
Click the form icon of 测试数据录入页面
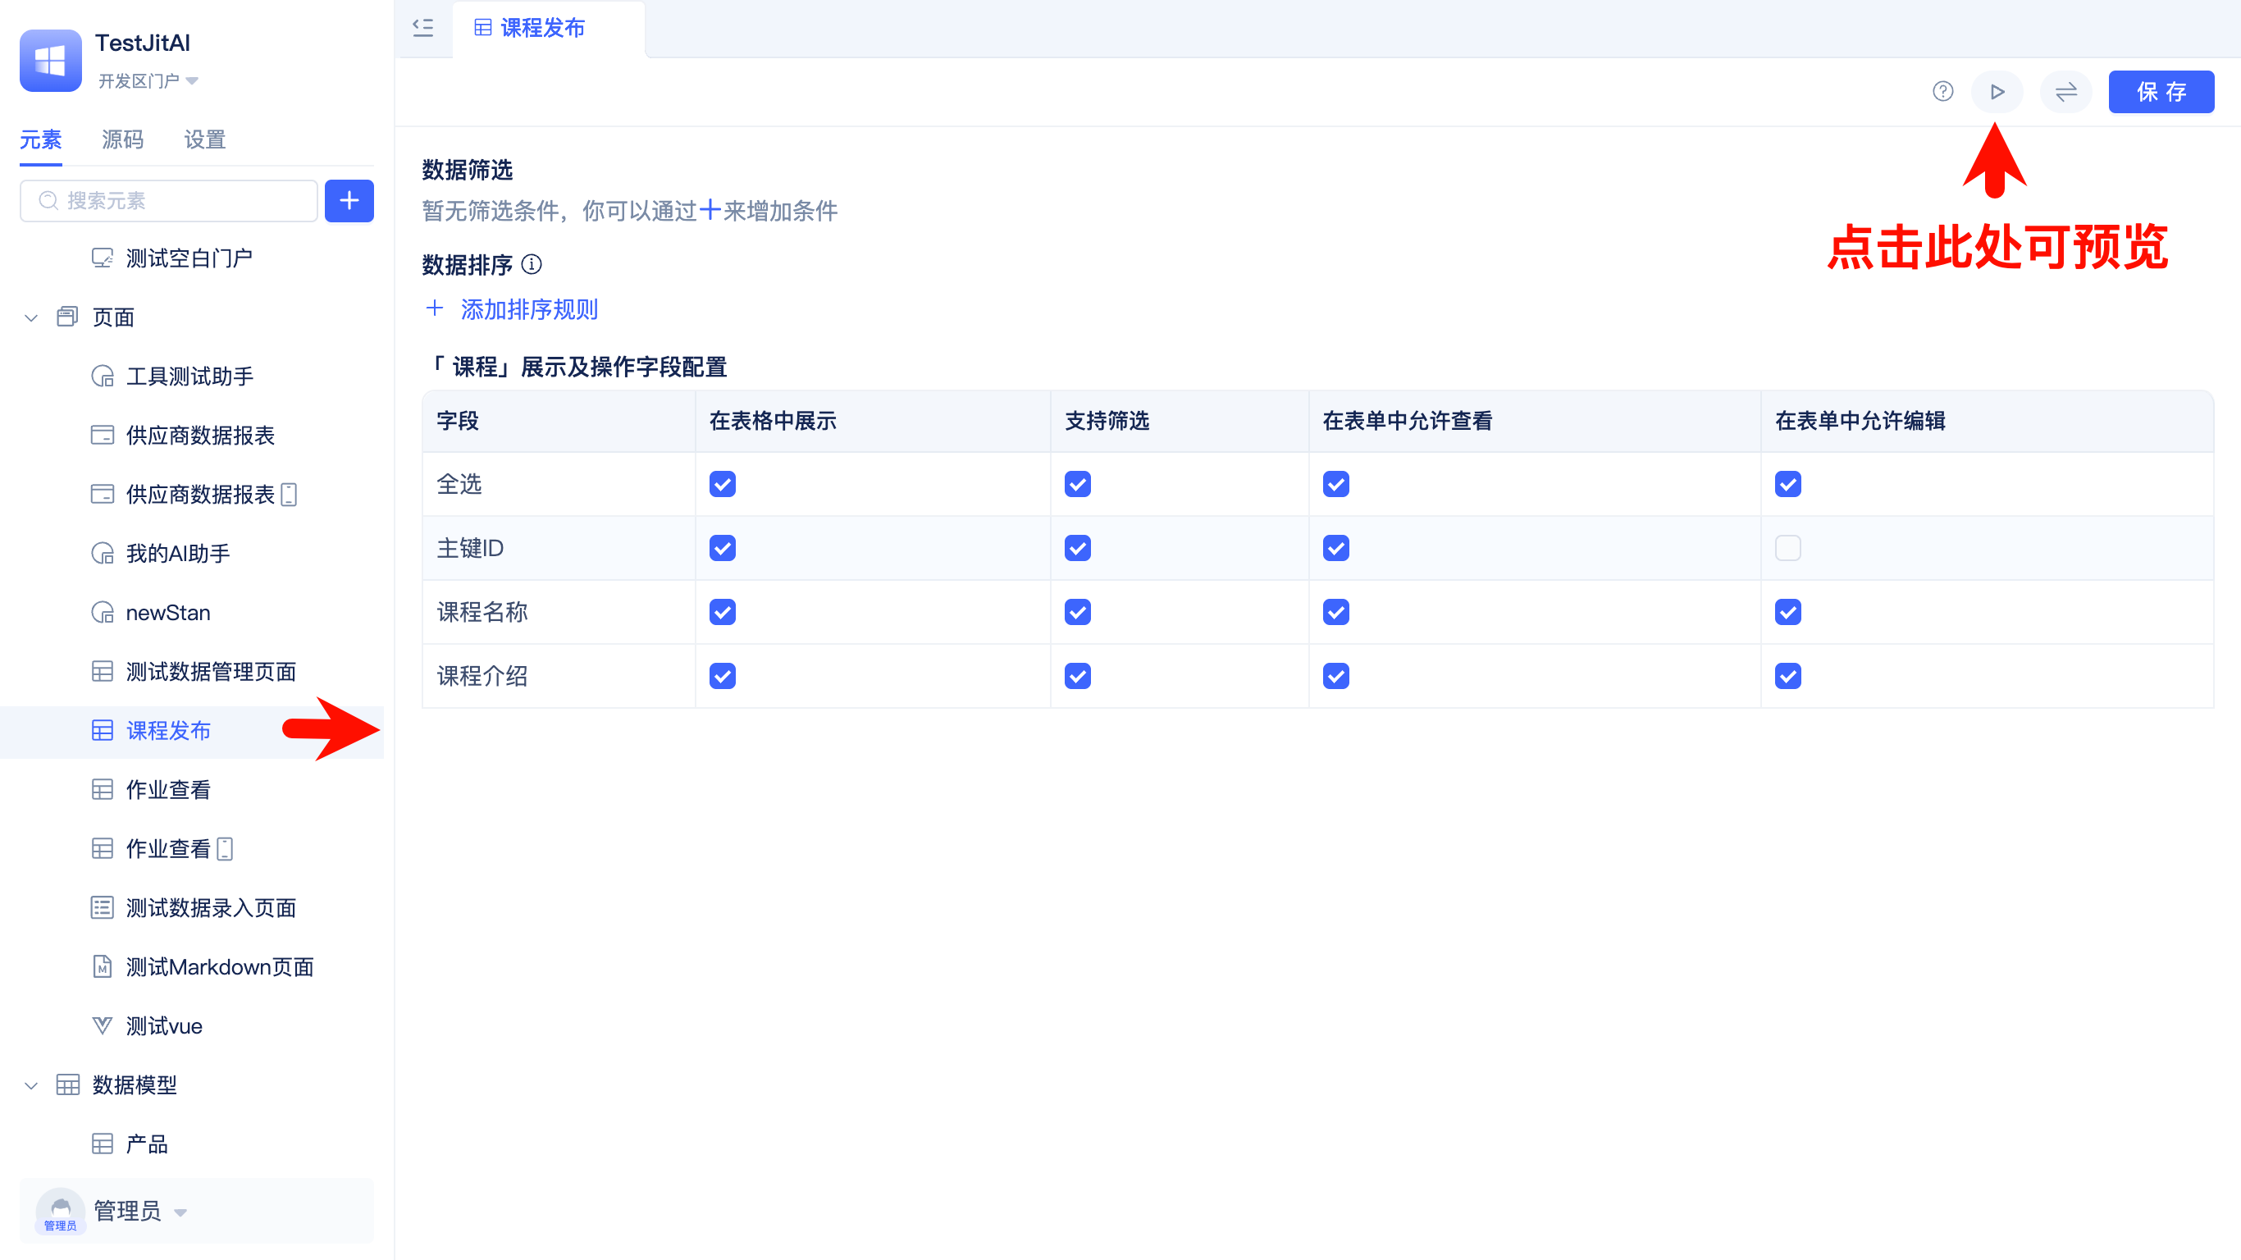pyautogui.click(x=103, y=907)
